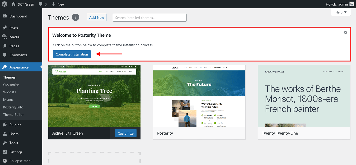
Task: Click the Tools wrench icon
Action: tap(5, 143)
